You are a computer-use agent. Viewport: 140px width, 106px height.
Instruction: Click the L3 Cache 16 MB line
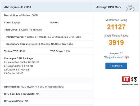pyautogui.click(x=13, y=73)
